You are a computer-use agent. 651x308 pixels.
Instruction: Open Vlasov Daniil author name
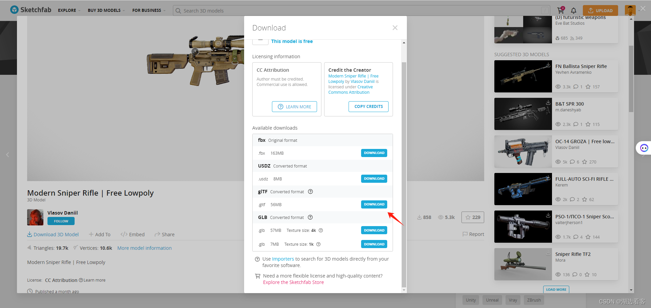point(63,213)
